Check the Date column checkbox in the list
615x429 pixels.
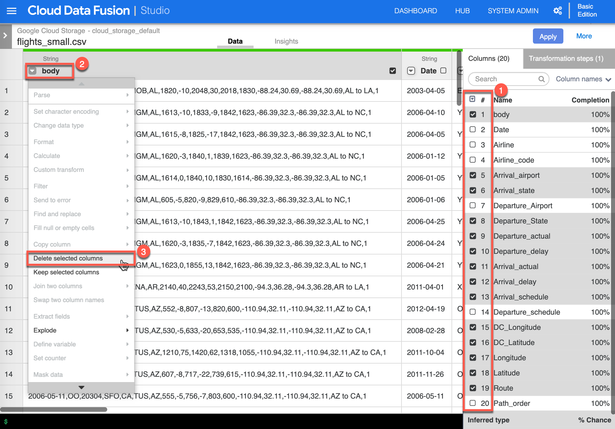473,130
